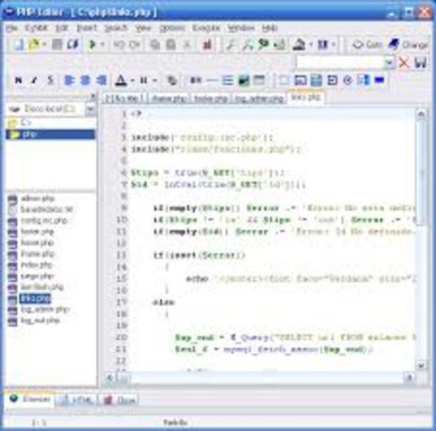
Task: Click the Open file folder icon
Action: click(x=34, y=45)
